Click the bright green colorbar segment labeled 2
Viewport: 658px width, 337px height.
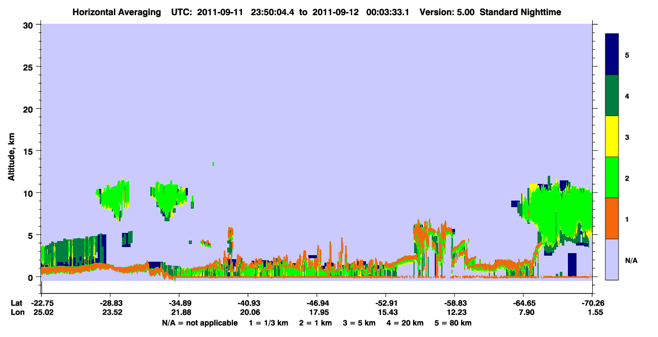(612, 177)
